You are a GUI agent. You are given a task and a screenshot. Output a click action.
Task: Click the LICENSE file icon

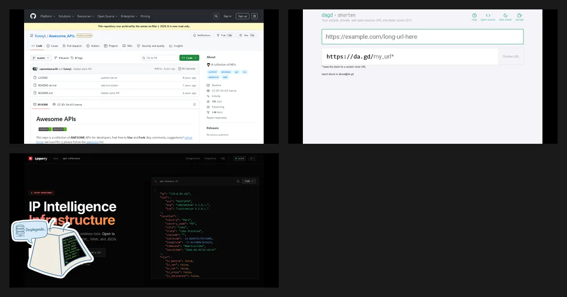(34, 78)
